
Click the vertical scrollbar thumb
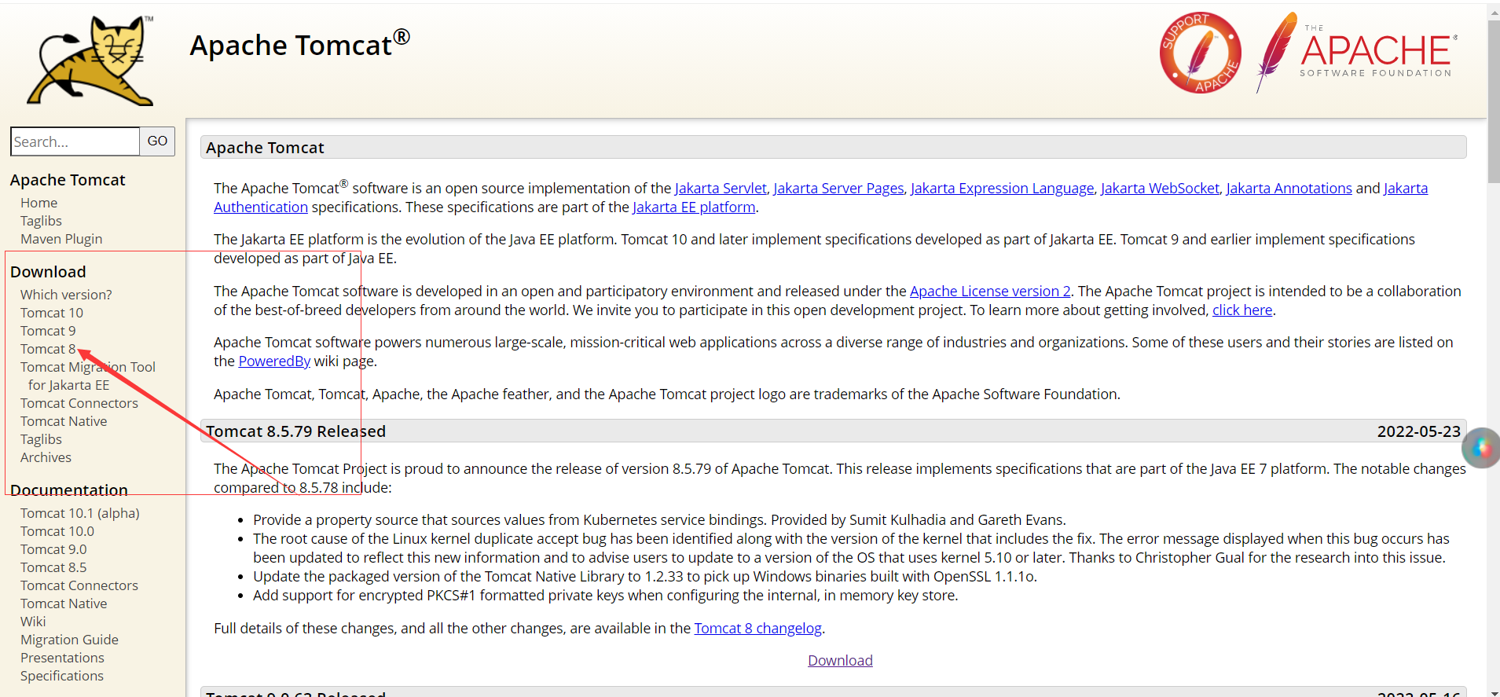(x=1493, y=102)
